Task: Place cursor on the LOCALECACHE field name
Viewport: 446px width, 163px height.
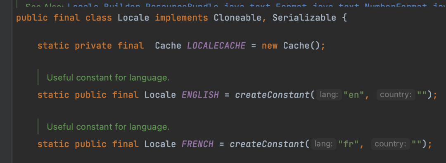Action: pyautogui.click(x=216, y=46)
